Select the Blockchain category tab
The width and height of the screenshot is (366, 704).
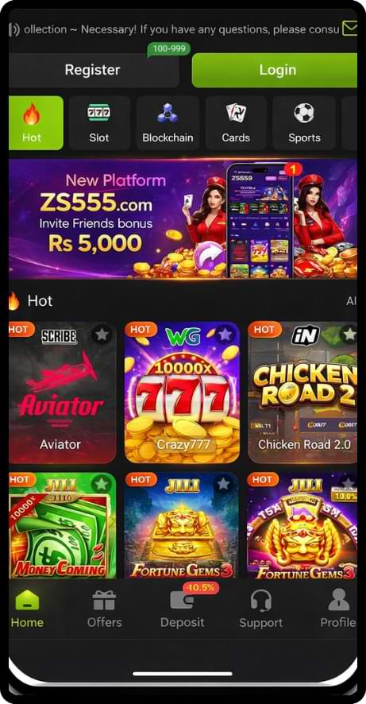(168, 123)
